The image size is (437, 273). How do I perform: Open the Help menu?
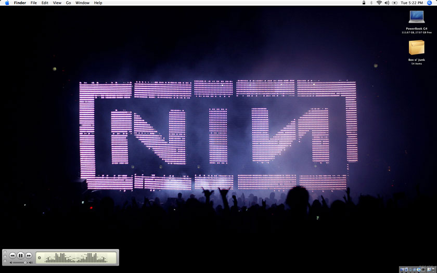tap(98, 3)
